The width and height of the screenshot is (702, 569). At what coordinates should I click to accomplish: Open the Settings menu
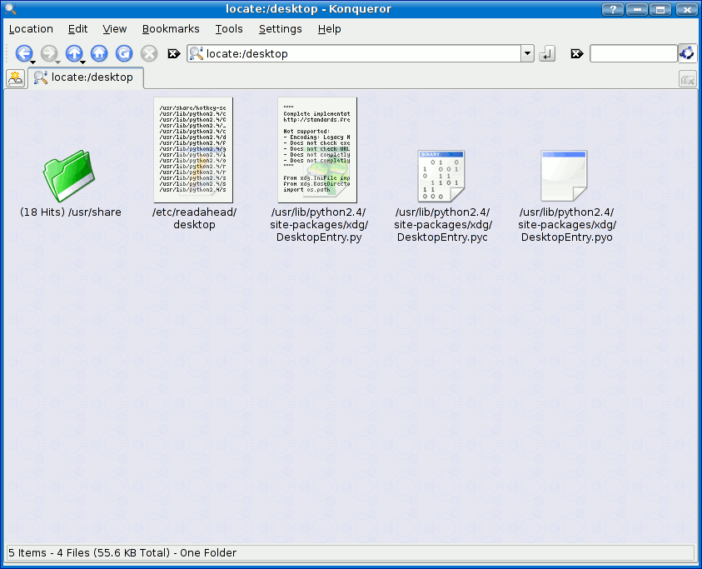(x=280, y=28)
